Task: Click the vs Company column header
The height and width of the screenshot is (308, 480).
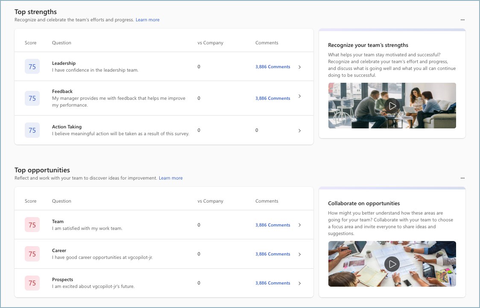Action: [x=210, y=43]
